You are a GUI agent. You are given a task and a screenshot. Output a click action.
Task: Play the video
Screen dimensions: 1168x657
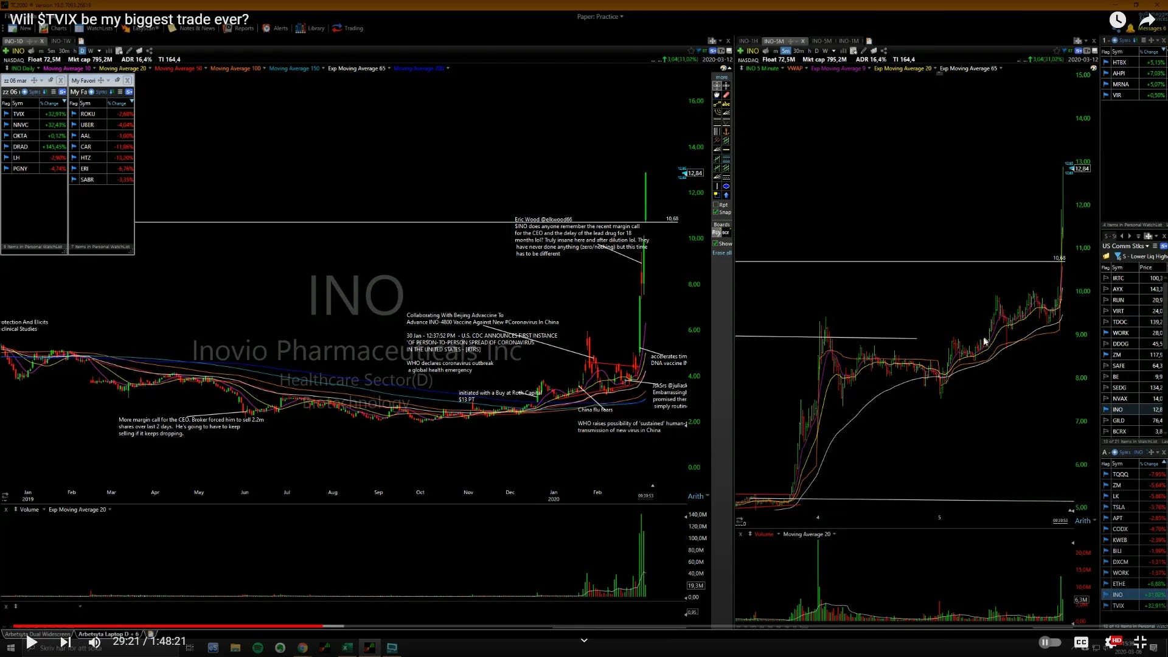32,642
